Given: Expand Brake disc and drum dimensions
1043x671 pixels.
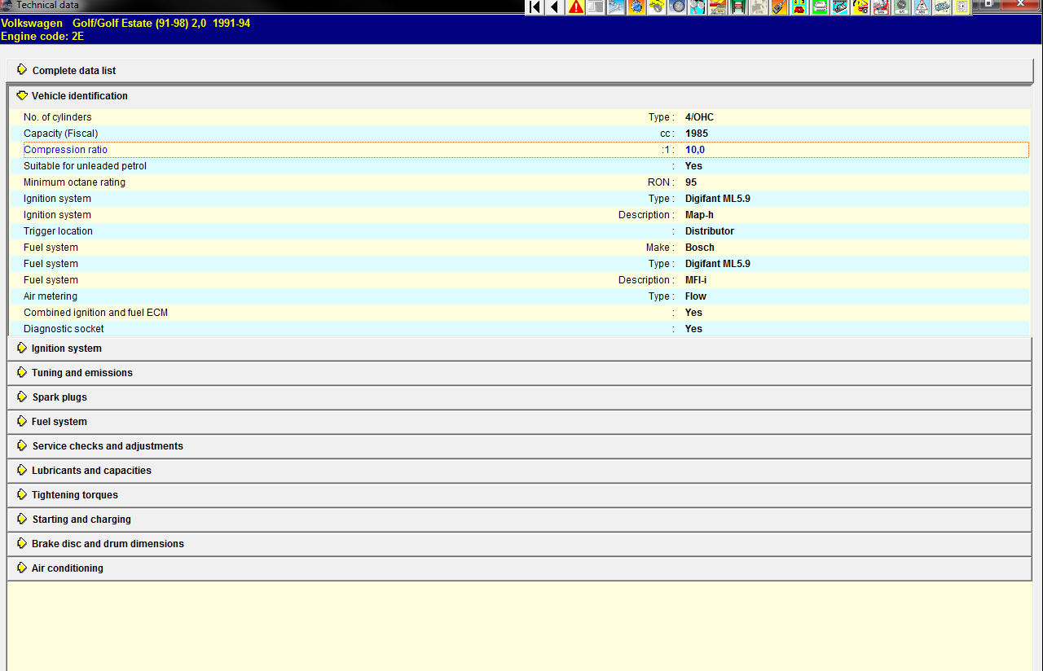Looking at the screenshot, I should click(x=108, y=544).
